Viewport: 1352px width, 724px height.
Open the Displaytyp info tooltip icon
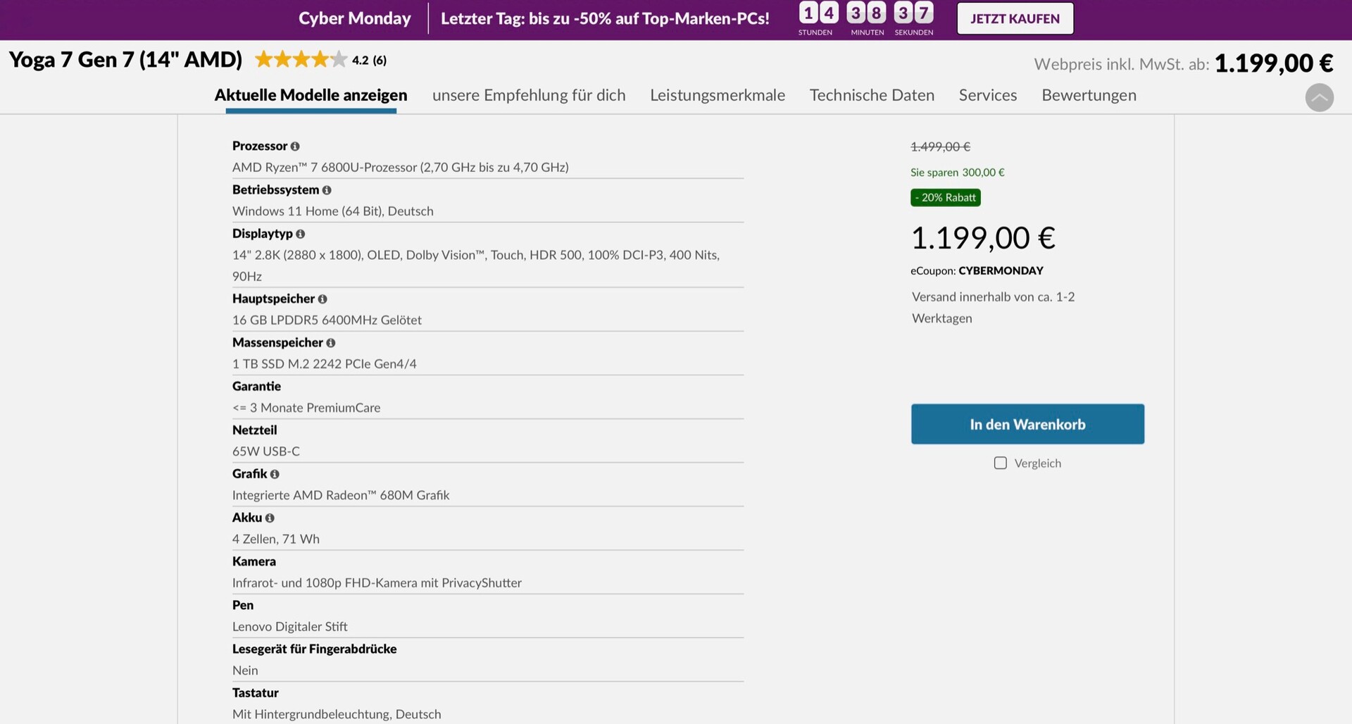pos(301,234)
